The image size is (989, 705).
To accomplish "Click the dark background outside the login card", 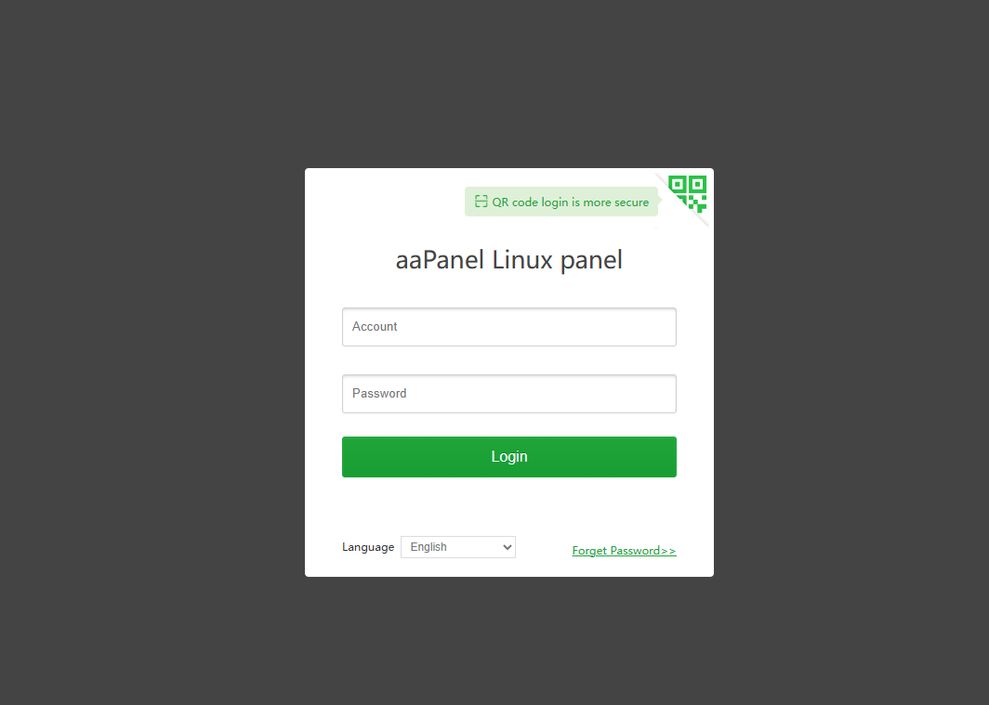I will [x=152, y=353].
